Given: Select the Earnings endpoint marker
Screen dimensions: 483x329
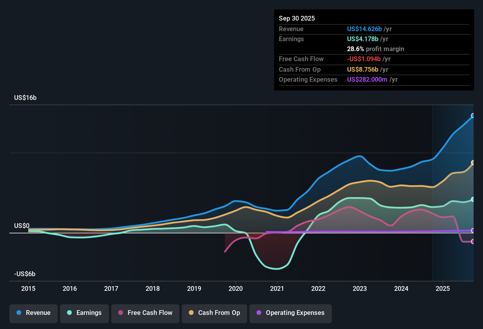Looking at the screenshot, I should (x=473, y=200).
